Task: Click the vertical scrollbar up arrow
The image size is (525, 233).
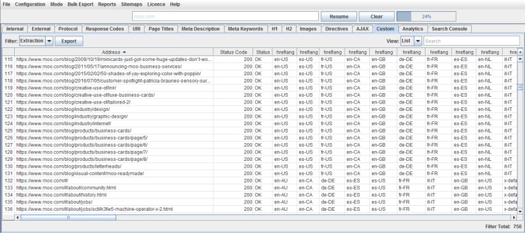Action: point(520,59)
